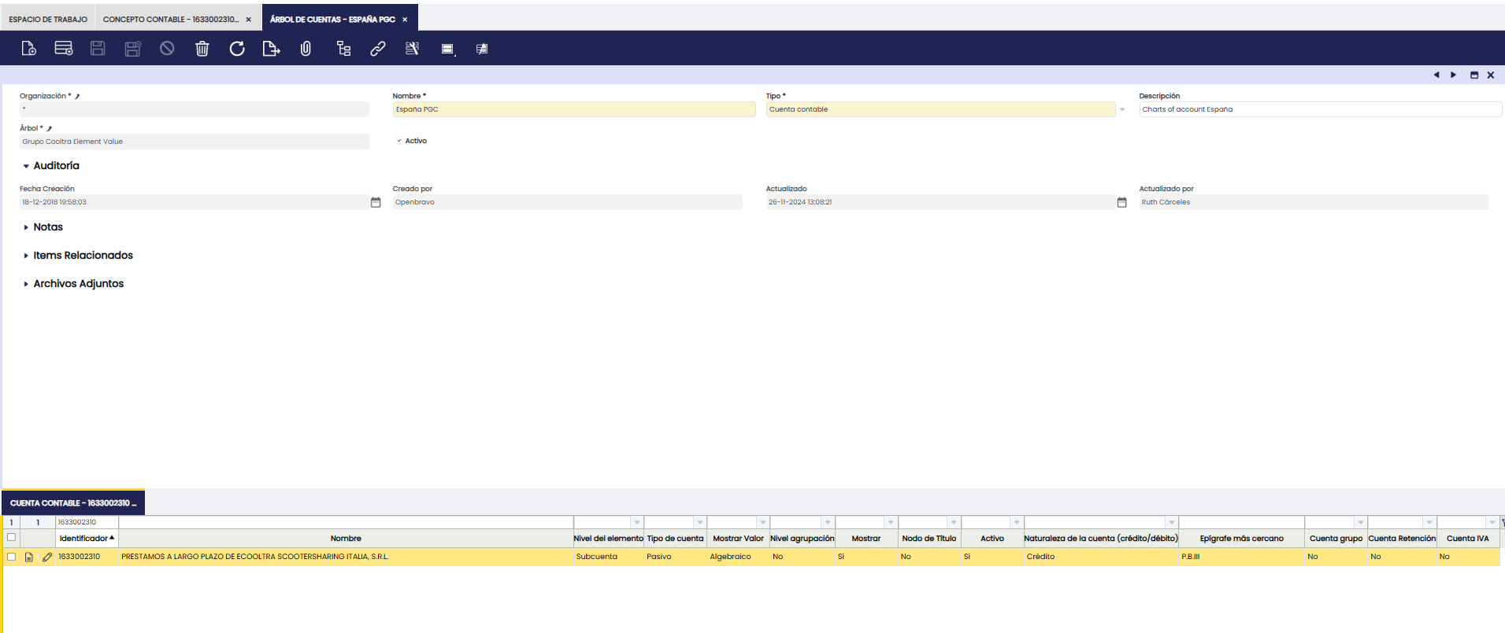Click the chain link icon in toolbar
The image size is (1505, 633).
coord(378,49)
